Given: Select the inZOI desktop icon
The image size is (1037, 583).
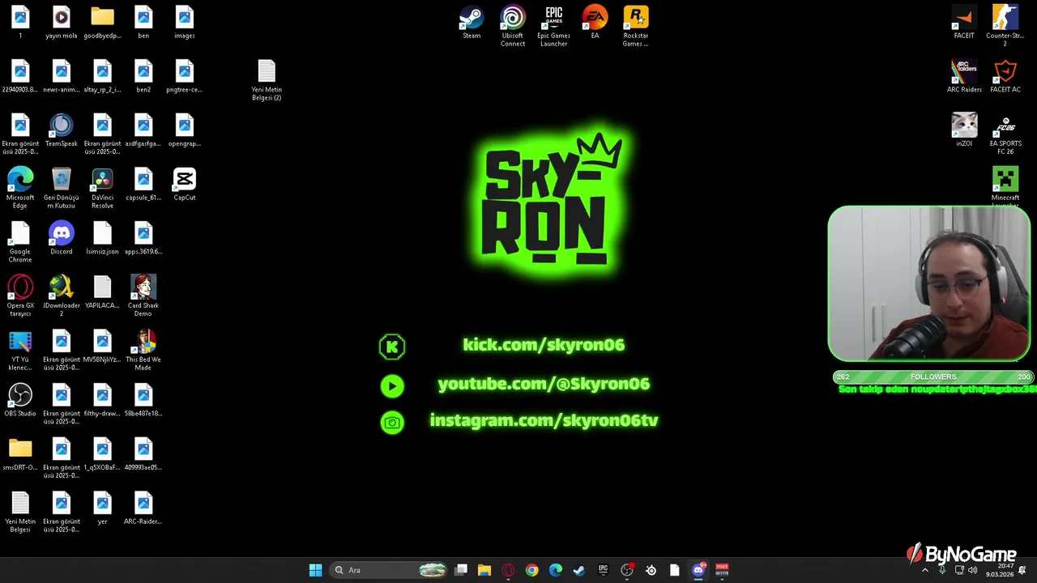Looking at the screenshot, I should [x=964, y=130].
